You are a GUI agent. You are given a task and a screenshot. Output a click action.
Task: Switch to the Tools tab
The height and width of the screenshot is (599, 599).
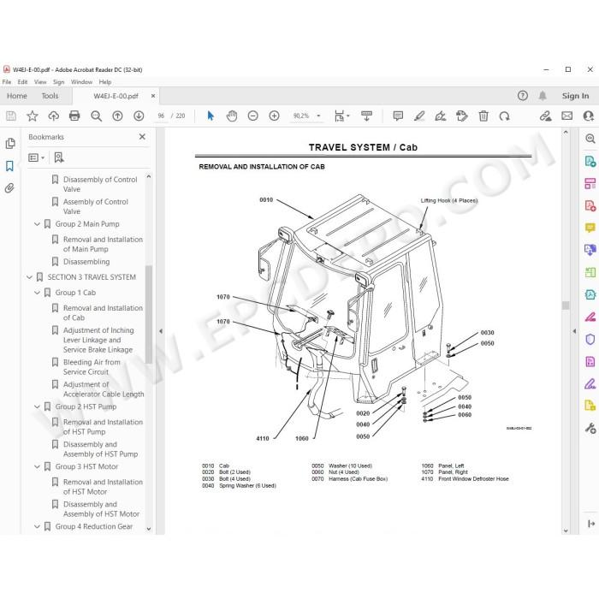(x=50, y=96)
